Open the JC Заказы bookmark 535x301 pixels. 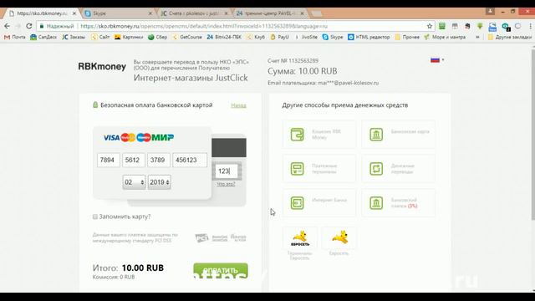point(74,37)
